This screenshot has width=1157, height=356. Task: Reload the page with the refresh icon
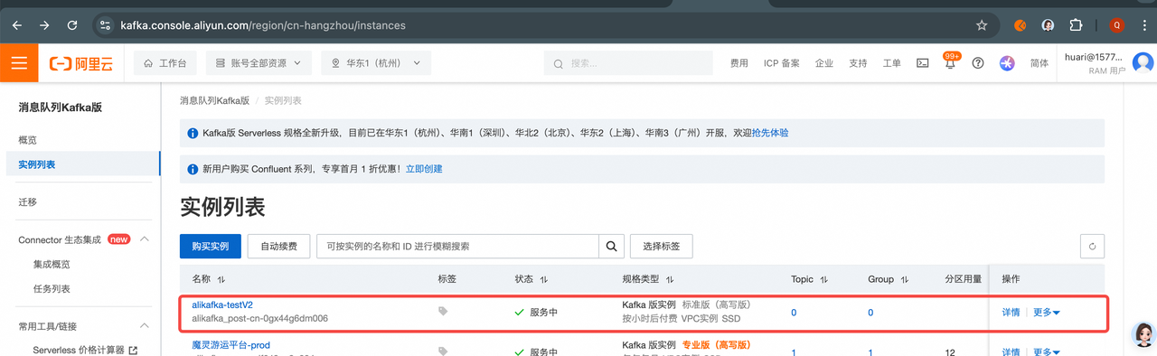72,25
